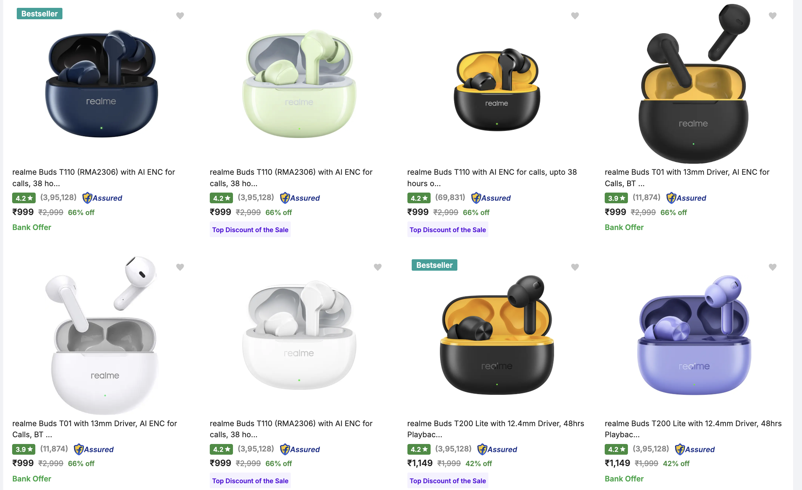Image resolution: width=802 pixels, height=490 pixels.
Task: Wishlist the black Buds T200 Lite
Action: [575, 267]
